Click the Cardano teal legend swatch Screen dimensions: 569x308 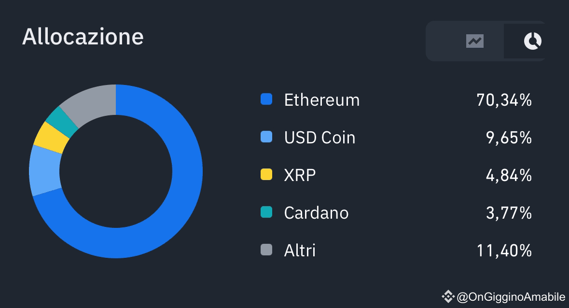point(266,212)
